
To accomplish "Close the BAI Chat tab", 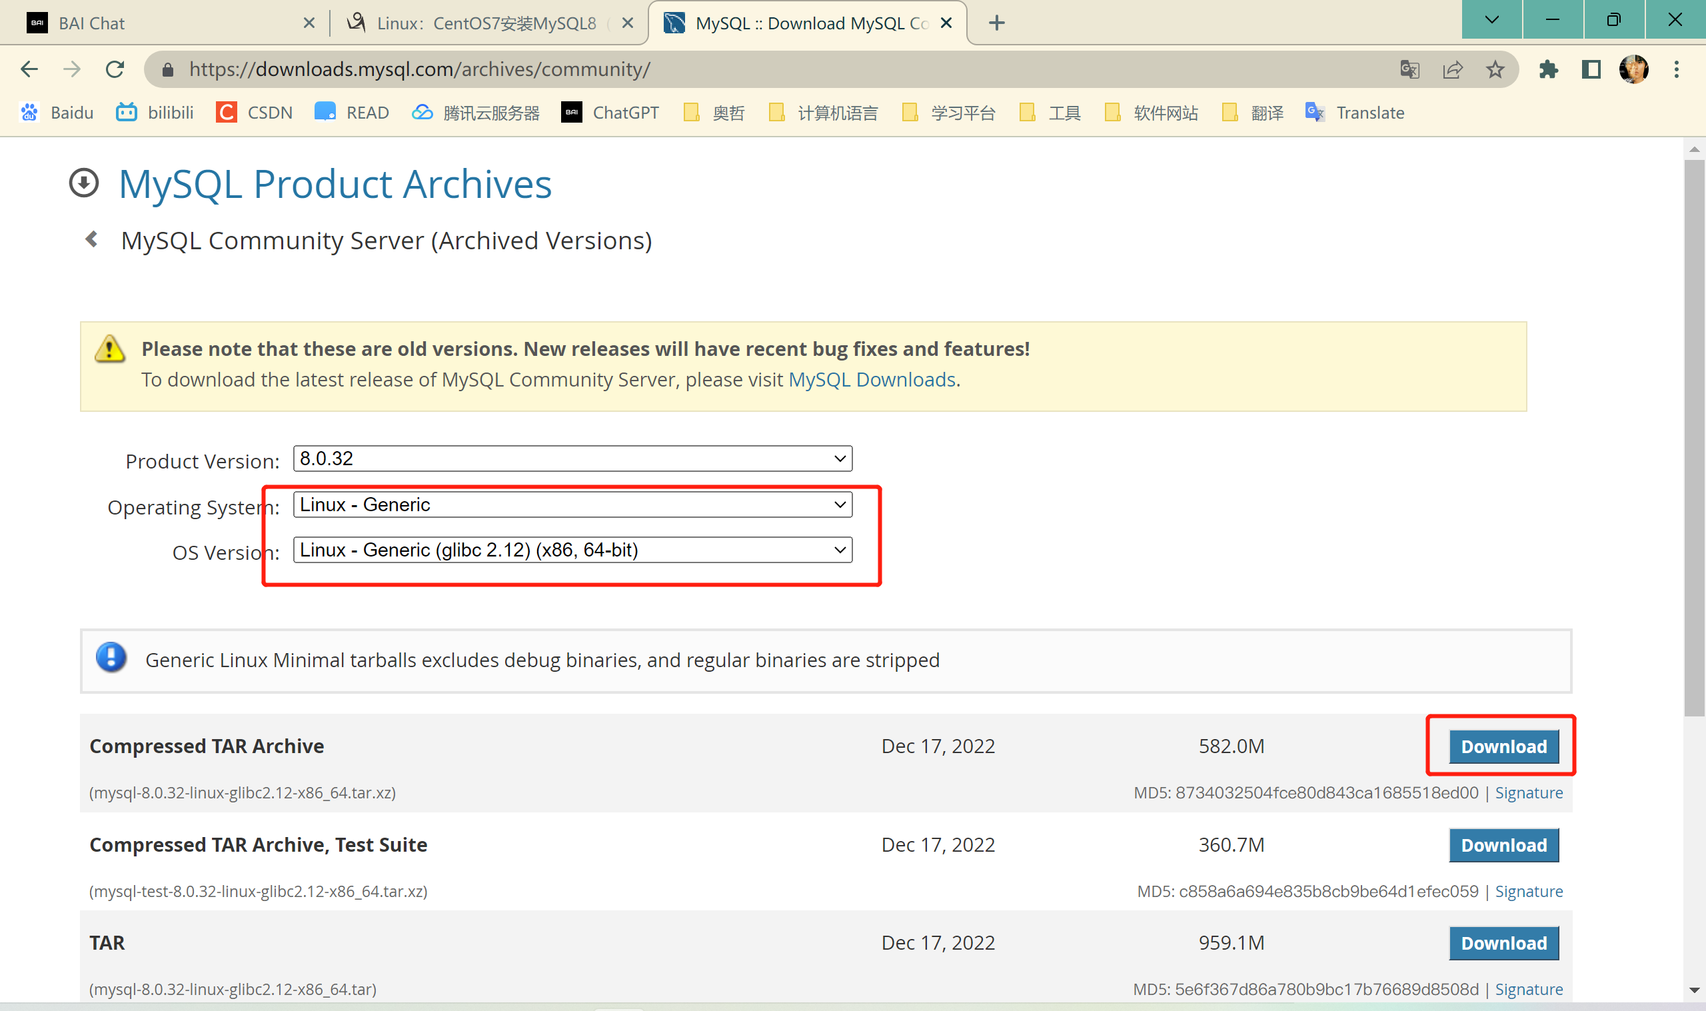I will click(x=309, y=23).
